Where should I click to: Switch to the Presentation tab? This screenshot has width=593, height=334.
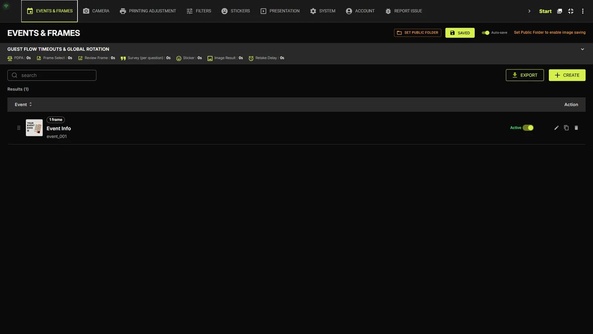pyautogui.click(x=280, y=11)
